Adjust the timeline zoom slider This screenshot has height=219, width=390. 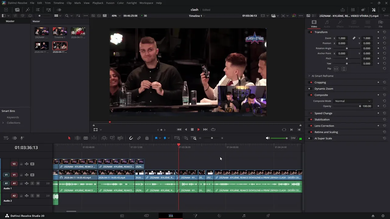pyautogui.click(x=212, y=138)
